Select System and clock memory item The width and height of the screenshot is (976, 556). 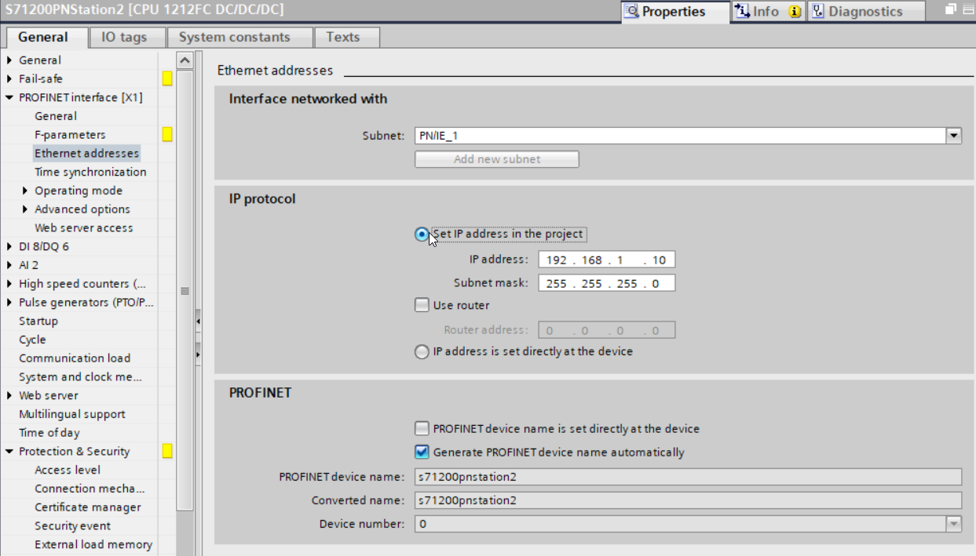coord(80,376)
